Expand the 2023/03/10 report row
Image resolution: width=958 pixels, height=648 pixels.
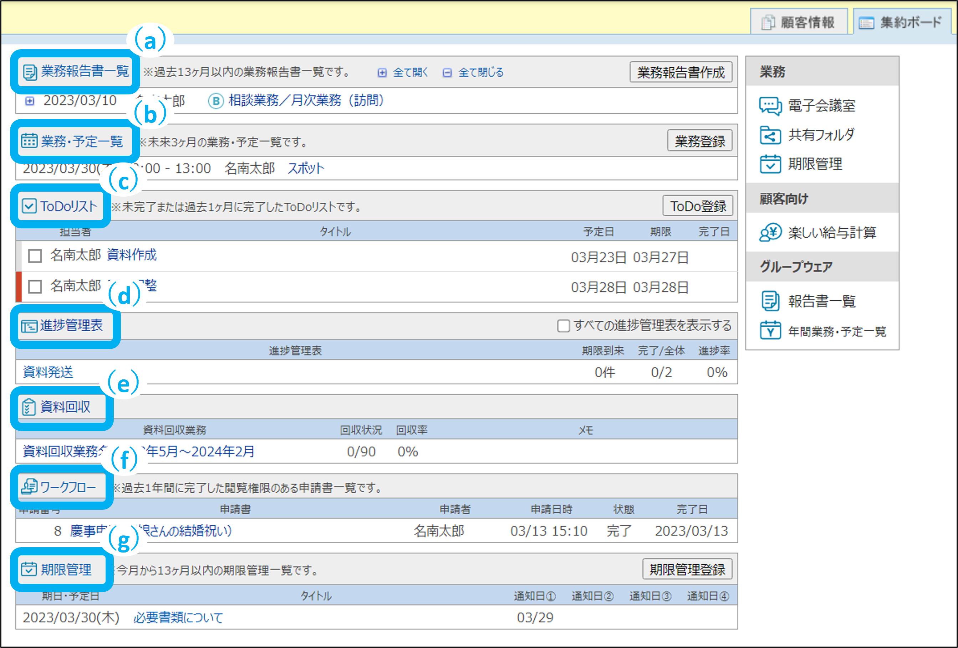pyautogui.click(x=30, y=101)
